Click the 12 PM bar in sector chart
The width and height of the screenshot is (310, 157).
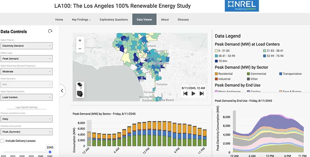[x=149, y=134]
